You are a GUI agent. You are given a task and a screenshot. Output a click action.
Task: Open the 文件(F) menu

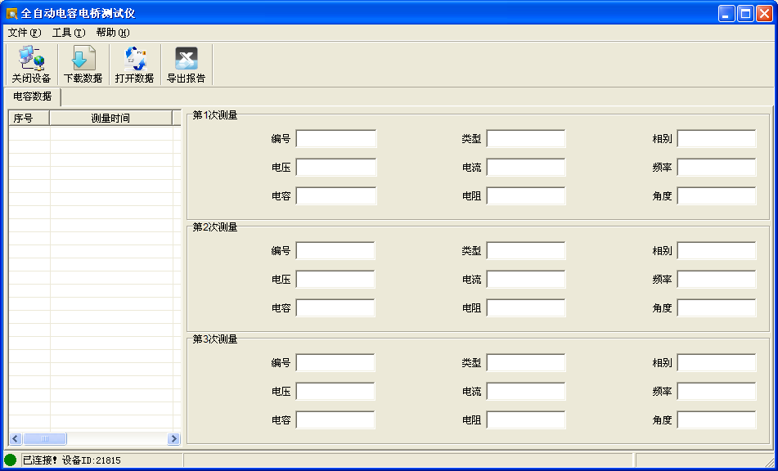(x=25, y=33)
